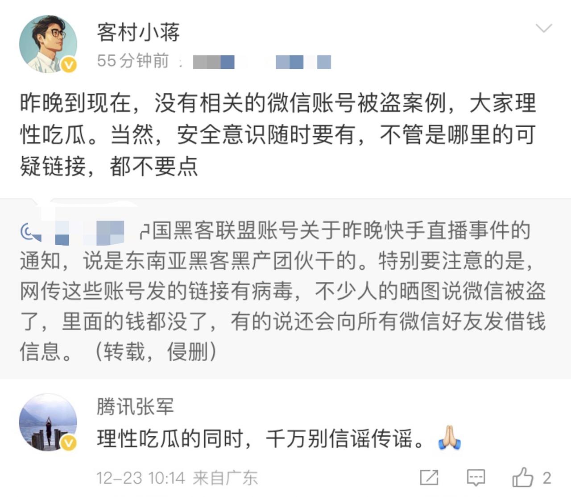Viewport: 571px width, 497px height.
Task: Open the post options chevron at top right
Action: (543, 29)
